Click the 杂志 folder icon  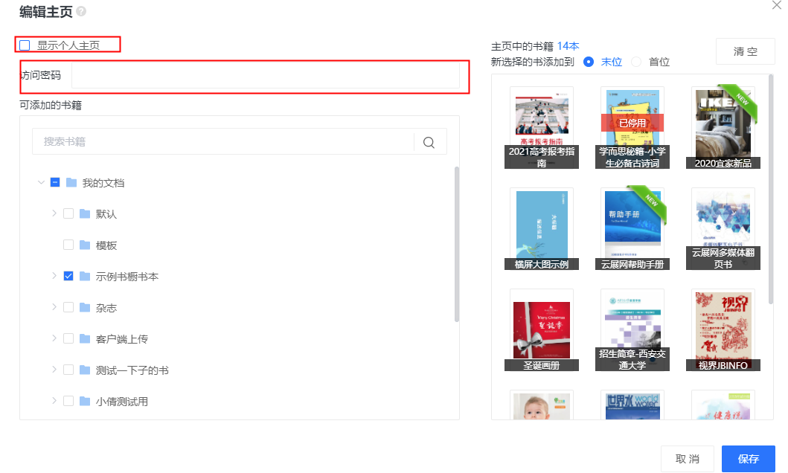click(85, 307)
